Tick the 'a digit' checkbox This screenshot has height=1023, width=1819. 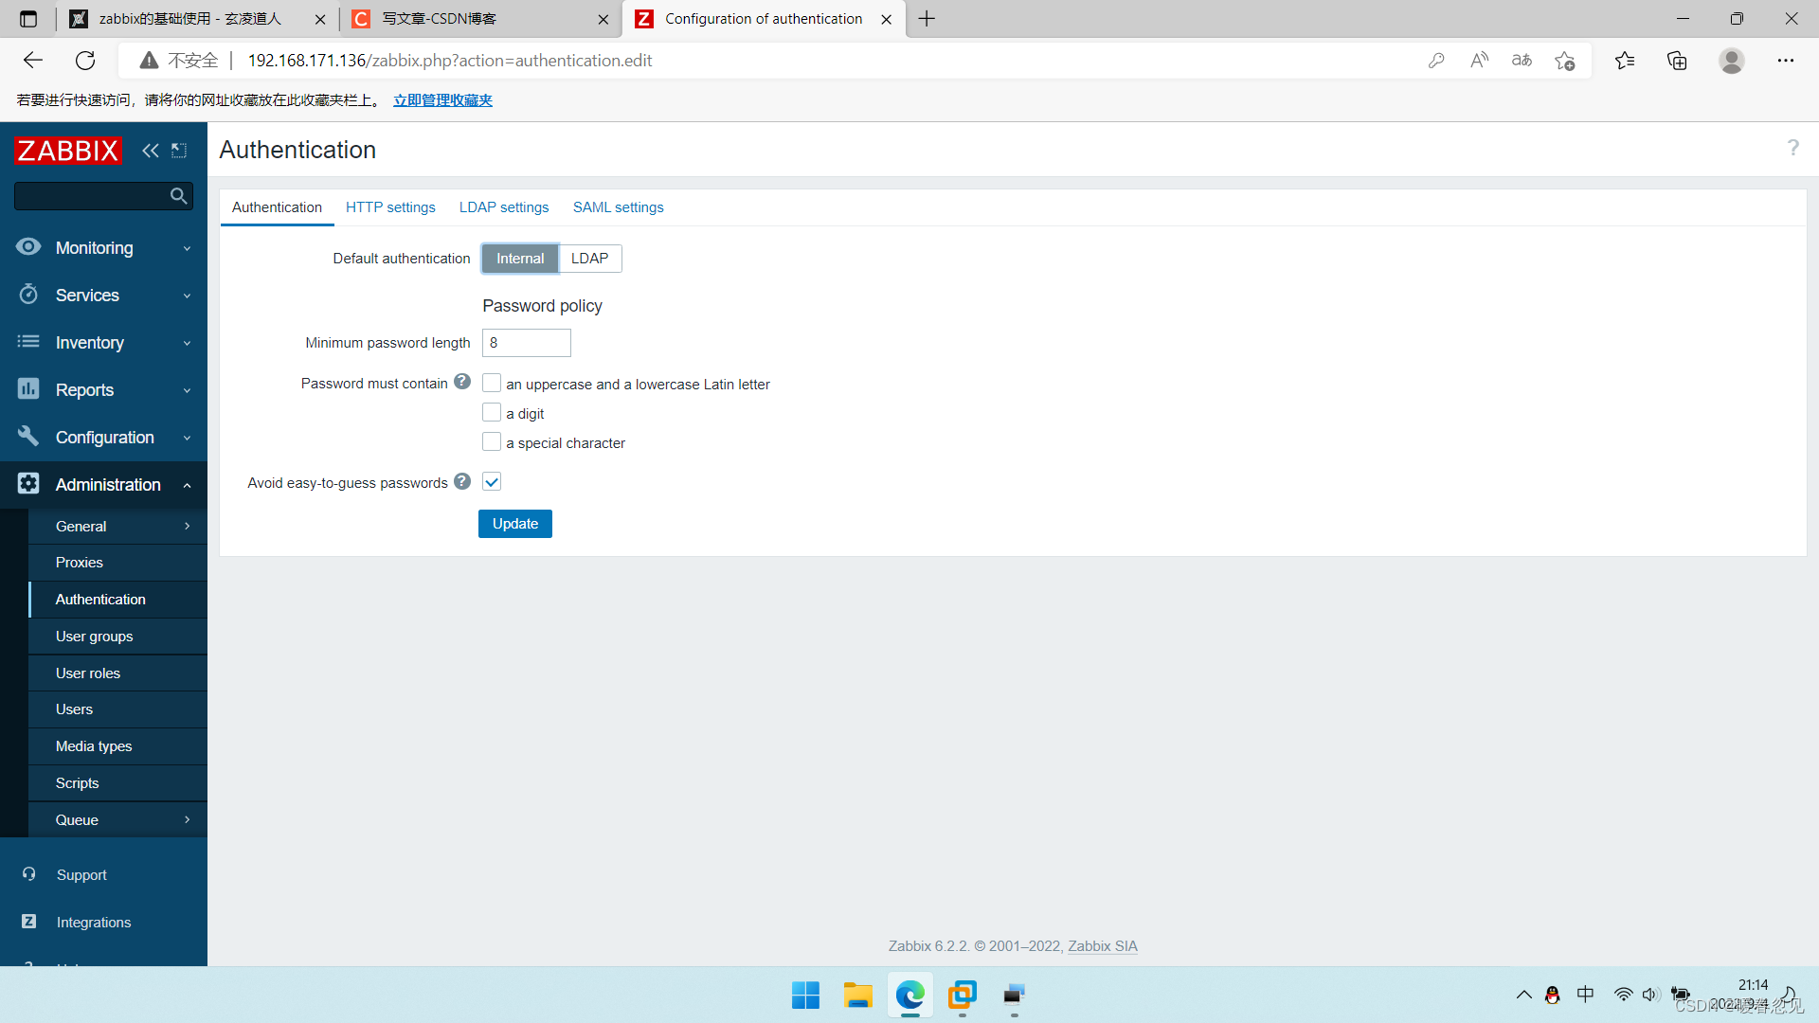[x=492, y=412]
